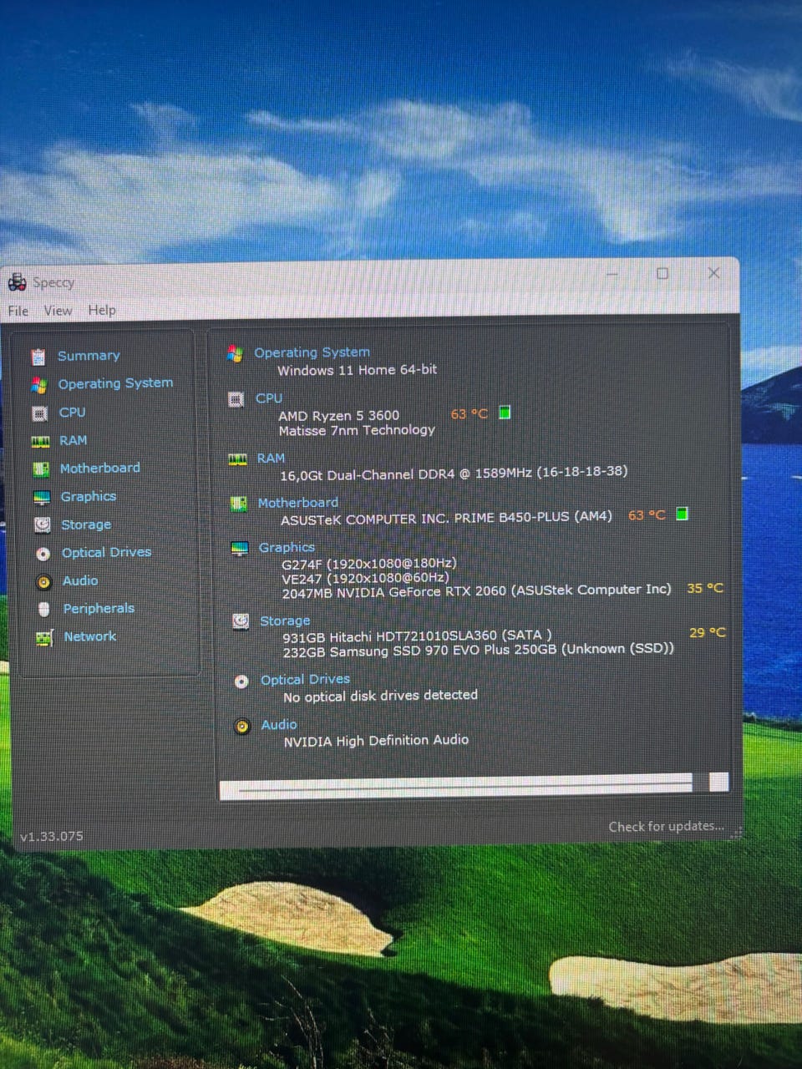The height and width of the screenshot is (1069, 802).
Task: Click the GPU temperature 35 °C reading
Action: 705,589
